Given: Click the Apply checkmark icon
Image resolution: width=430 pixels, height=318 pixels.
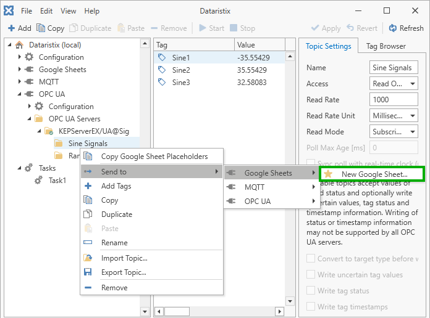Looking at the screenshot, I should click(x=315, y=28).
